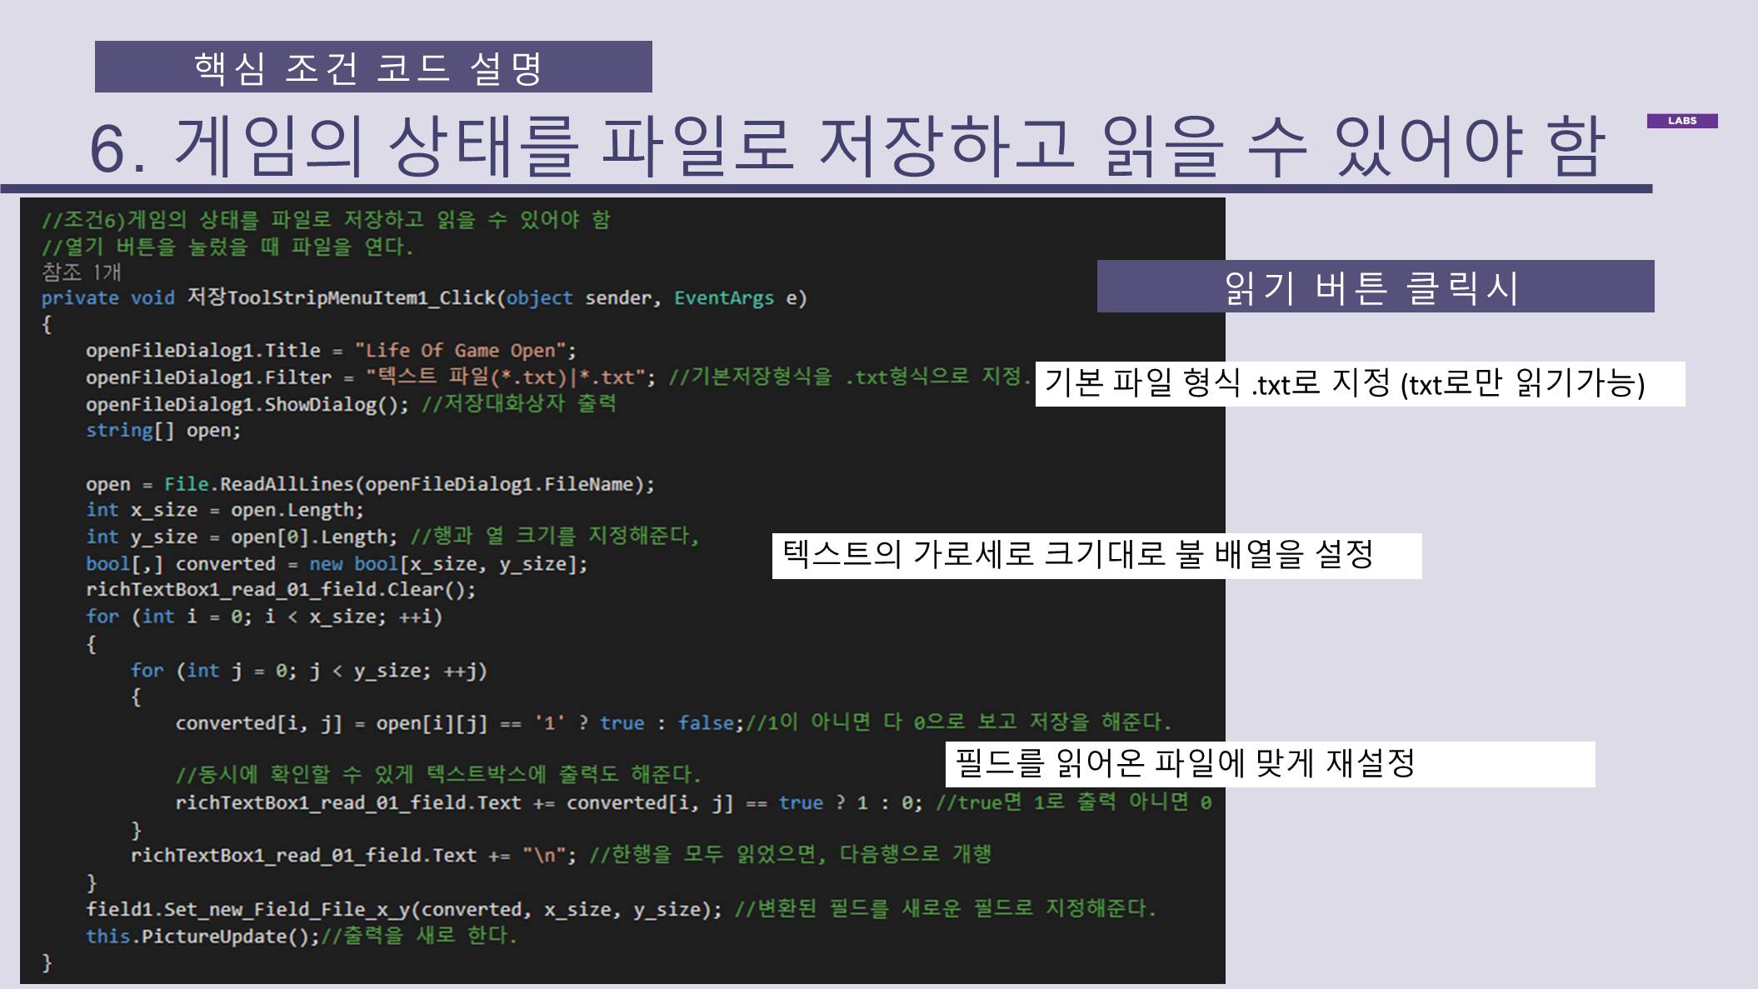Click the 핵심 조건 코드 설명 header banner
Image resolution: width=1758 pixels, height=989 pixels.
(x=372, y=67)
